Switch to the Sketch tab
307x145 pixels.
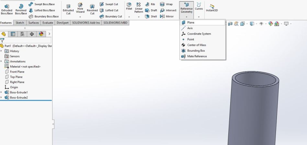tap(20, 23)
